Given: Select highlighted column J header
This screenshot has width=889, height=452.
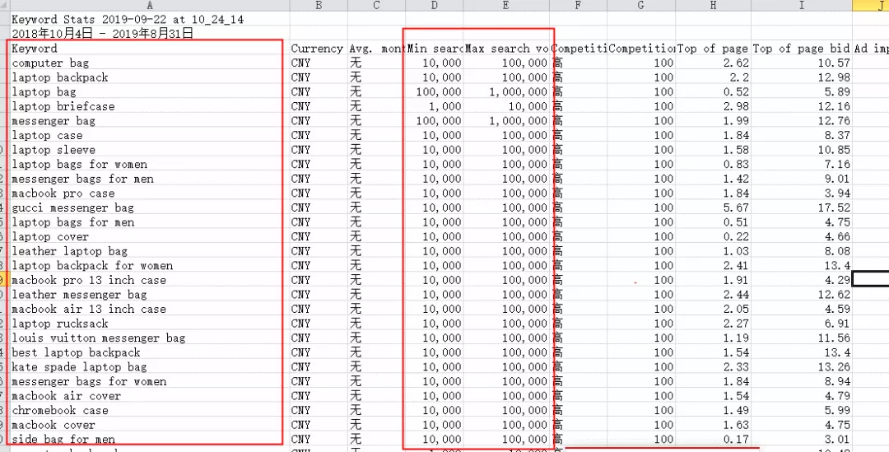Looking at the screenshot, I should tap(870, 5).
